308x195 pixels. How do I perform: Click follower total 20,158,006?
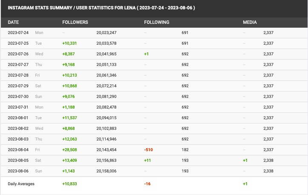[x=107, y=171]
